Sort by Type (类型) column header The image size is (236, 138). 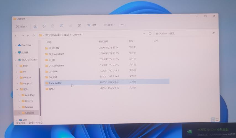pyautogui.click(x=131, y=41)
